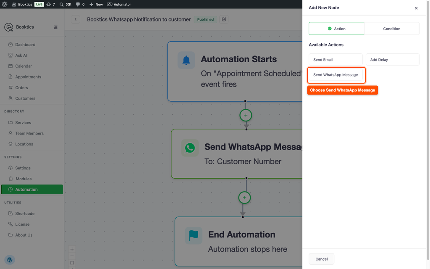Edit automation name with pencil icon
Image resolution: width=430 pixels, height=269 pixels.
224,19
